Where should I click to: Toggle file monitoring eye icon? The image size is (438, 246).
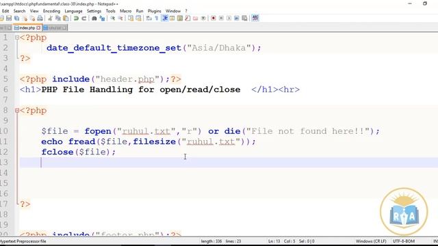click(x=203, y=18)
